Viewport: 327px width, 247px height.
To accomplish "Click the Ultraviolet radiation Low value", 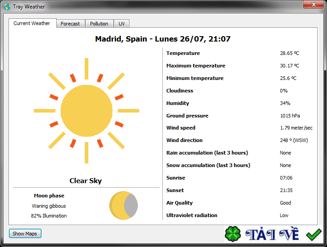I will [284, 215].
